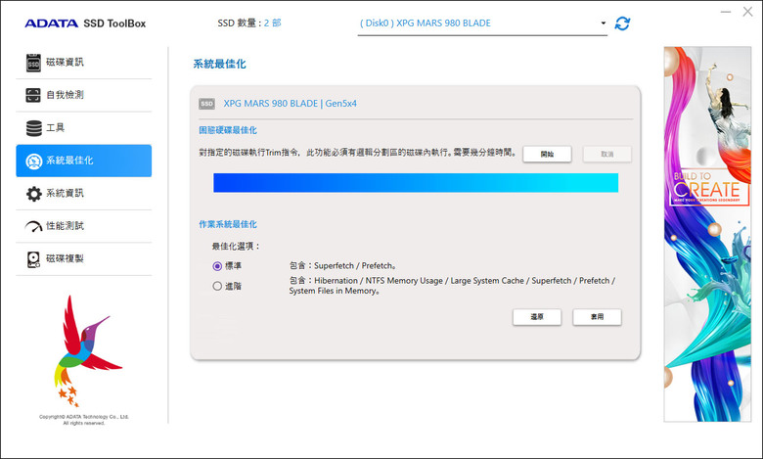The image size is (763, 459).
Task: Click the 磁碟複製 disk clone icon
Action: pos(33,259)
